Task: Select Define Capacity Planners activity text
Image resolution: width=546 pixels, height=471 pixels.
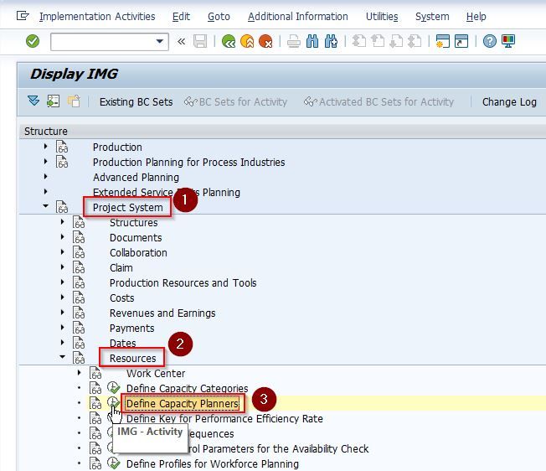Action: [183, 404]
